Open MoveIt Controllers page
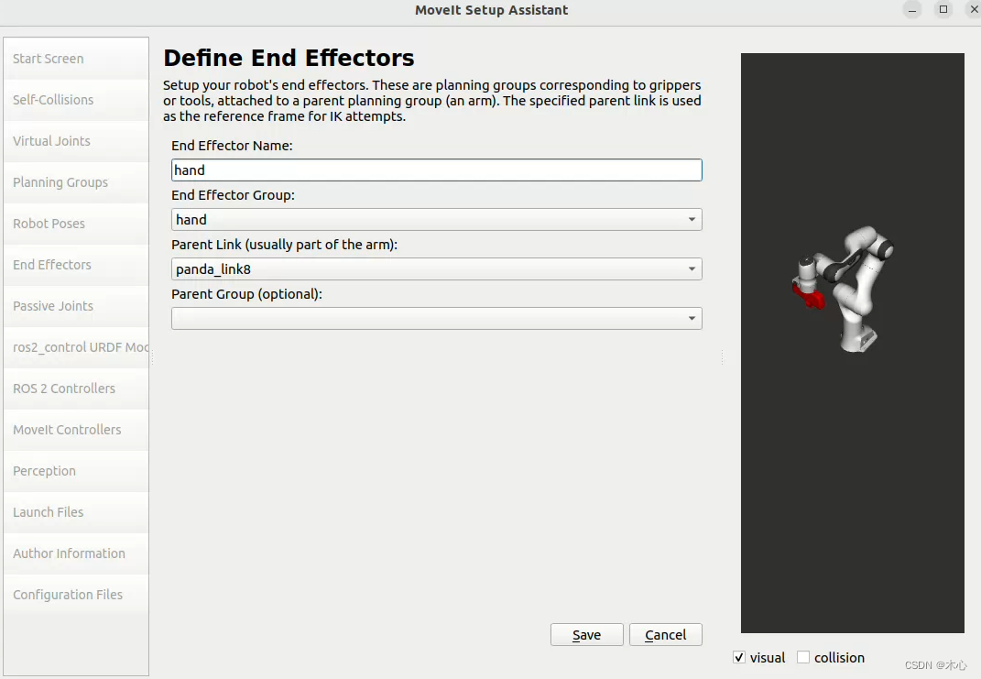 (76, 431)
